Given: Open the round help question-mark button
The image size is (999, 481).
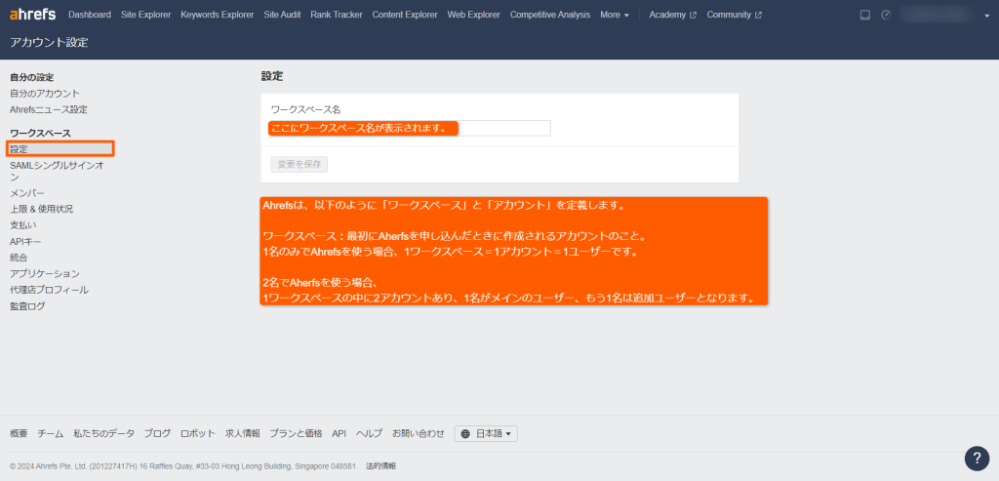Looking at the screenshot, I should click(x=977, y=458).
